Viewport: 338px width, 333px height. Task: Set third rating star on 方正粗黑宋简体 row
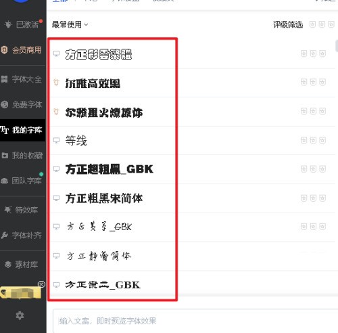click(x=322, y=198)
